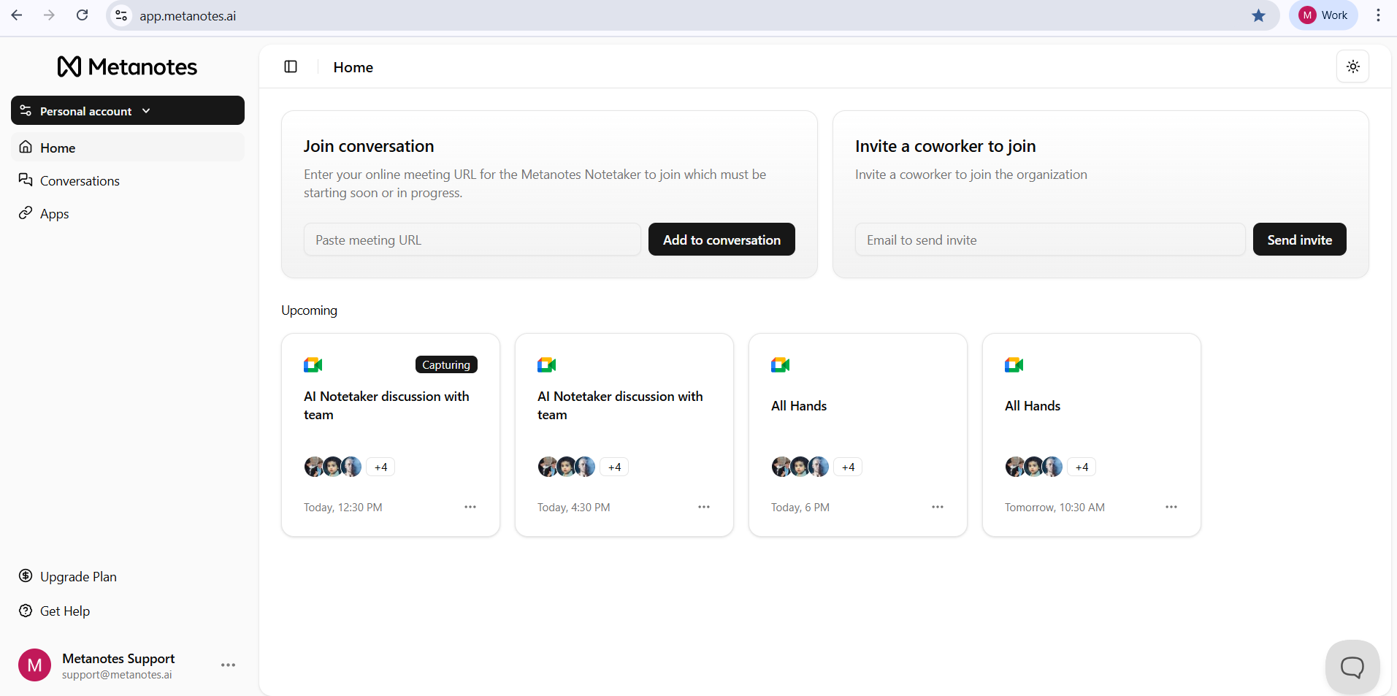View attendee avatars on 12:30 PM meeting
The height and width of the screenshot is (696, 1397).
(333, 467)
